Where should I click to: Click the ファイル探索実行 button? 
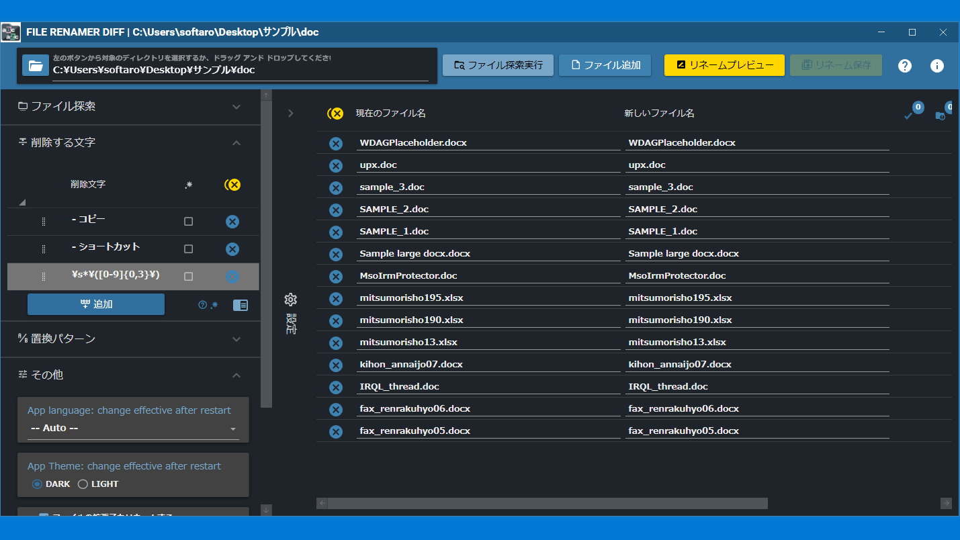point(498,65)
